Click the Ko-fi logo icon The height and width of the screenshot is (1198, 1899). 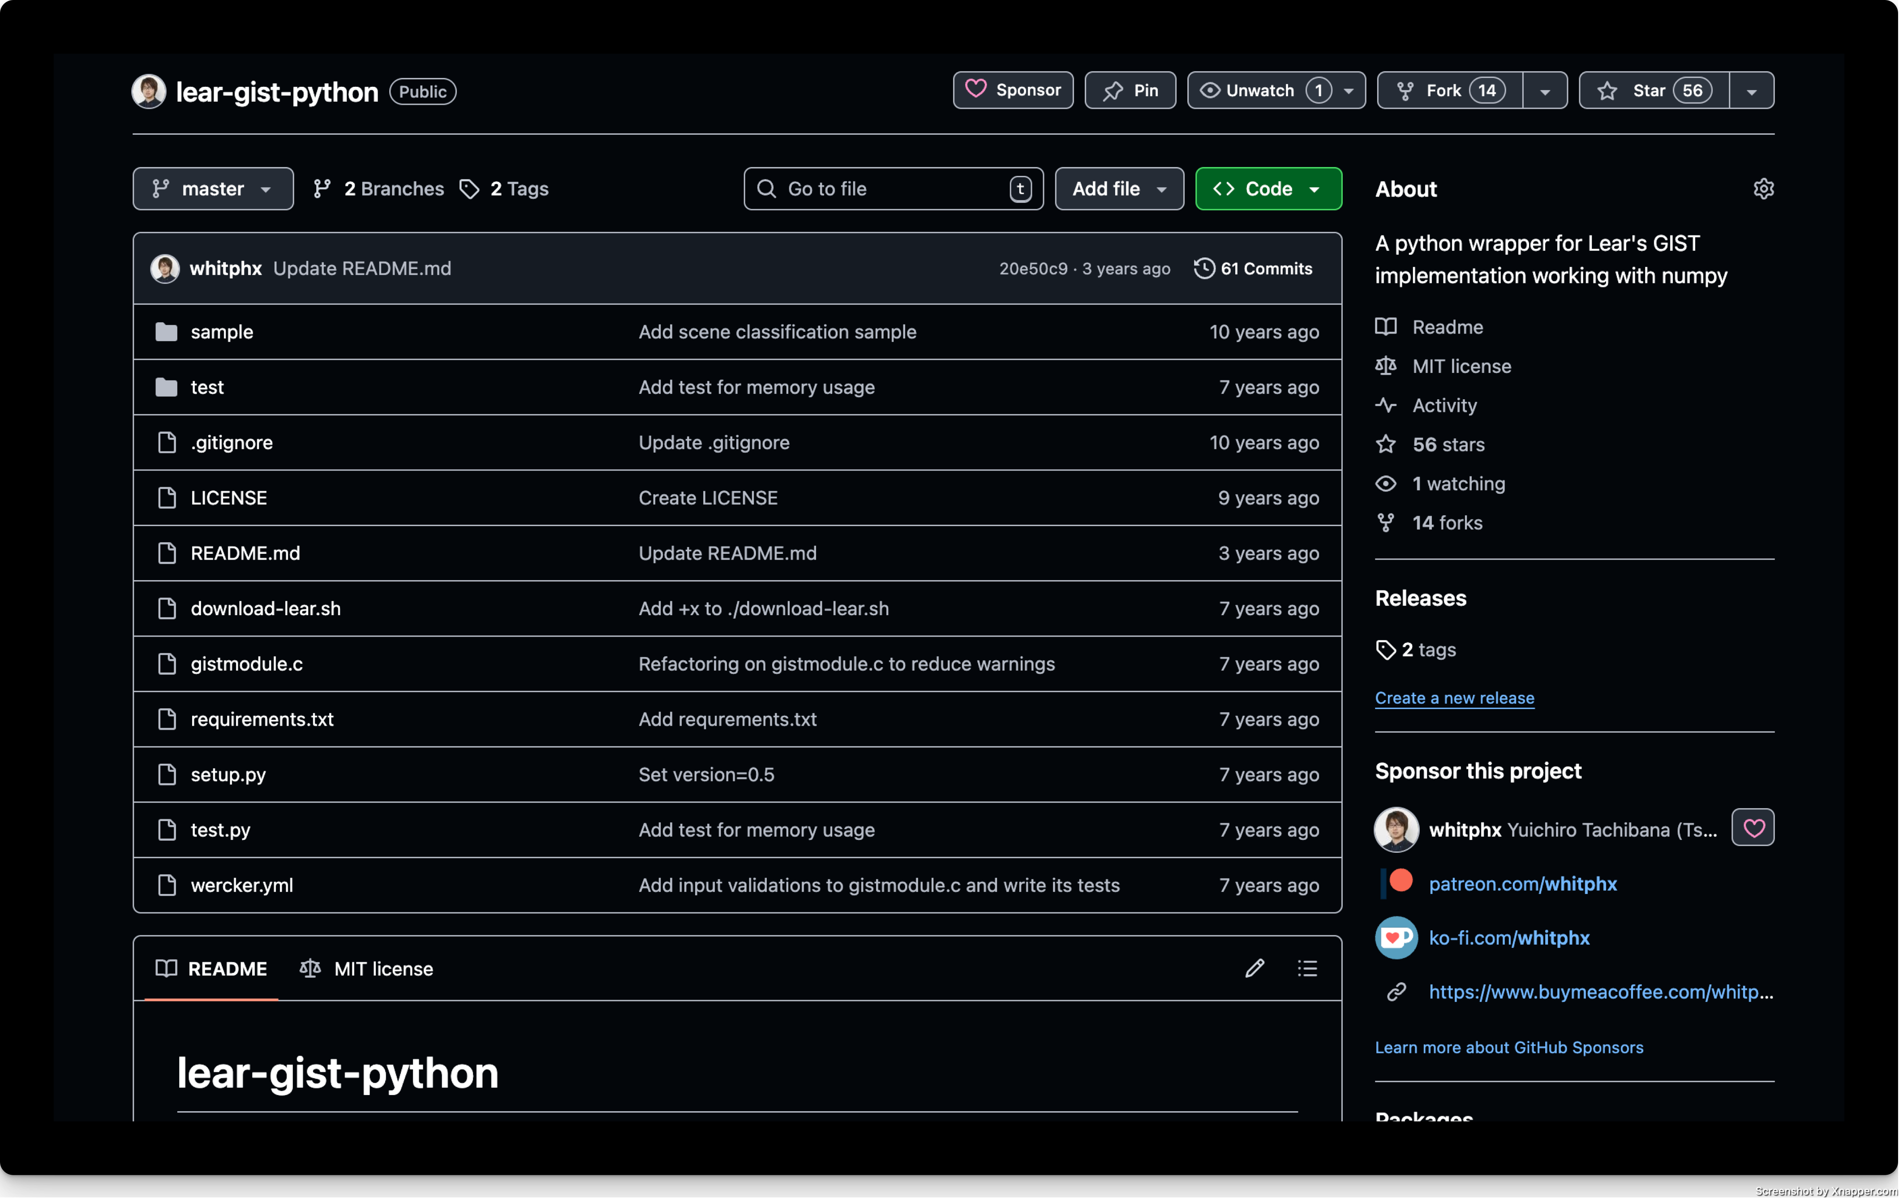1396,938
